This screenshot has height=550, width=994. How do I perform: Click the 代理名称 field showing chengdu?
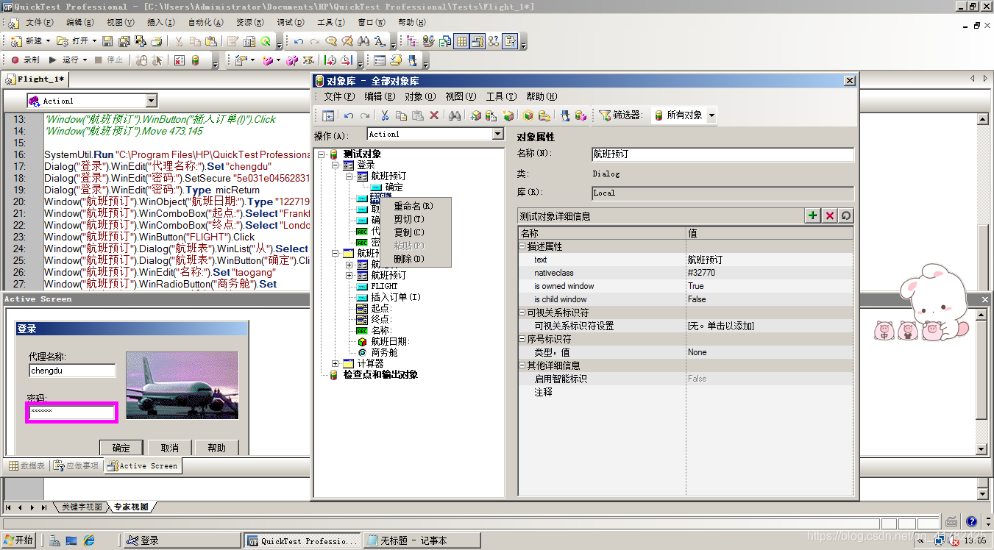pos(72,371)
